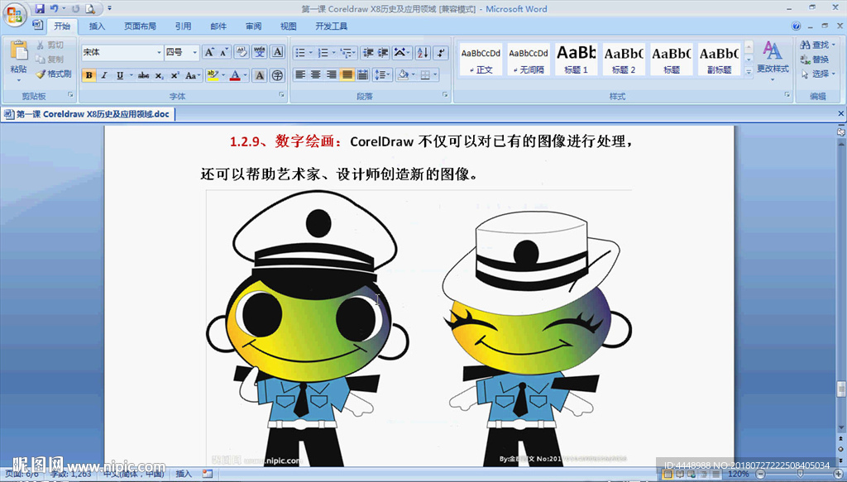Expand the 四号 font size dropdown
847x482 pixels.
194,52
